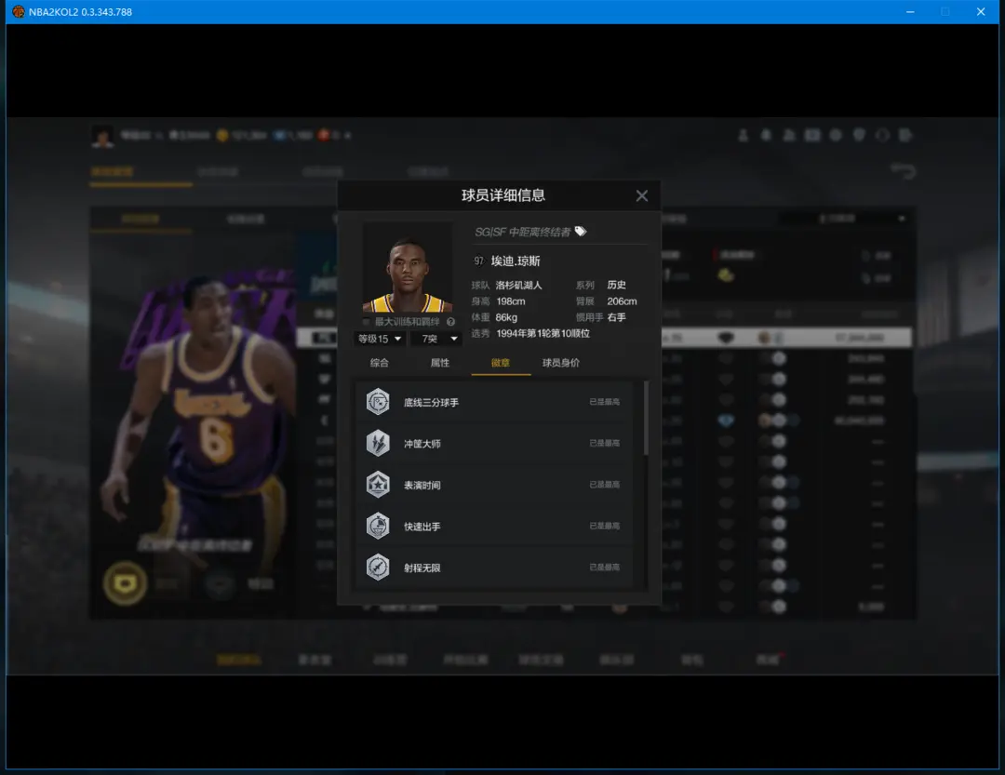
Task: Click 已是最高 in the 快速出手 row
Action: click(x=605, y=526)
